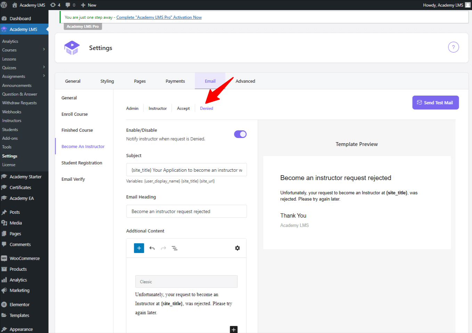Click into the Subject input field
The height and width of the screenshot is (333, 472).
tap(186, 170)
